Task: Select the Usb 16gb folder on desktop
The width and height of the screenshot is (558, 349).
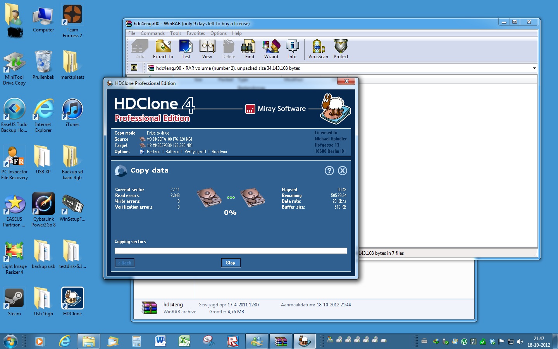Action: tap(43, 302)
